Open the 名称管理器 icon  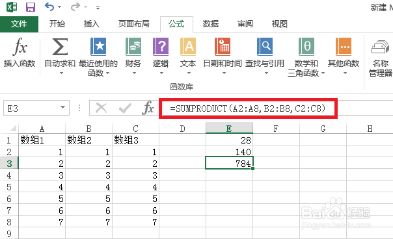[380, 47]
